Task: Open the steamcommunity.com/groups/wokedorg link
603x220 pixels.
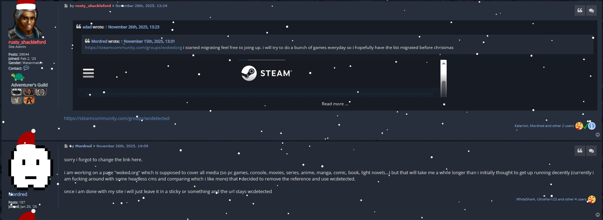Action: pos(133,48)
